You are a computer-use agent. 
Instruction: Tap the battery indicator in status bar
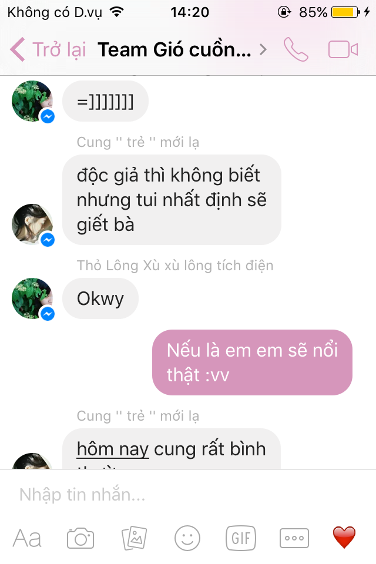(x=345, y=12)
